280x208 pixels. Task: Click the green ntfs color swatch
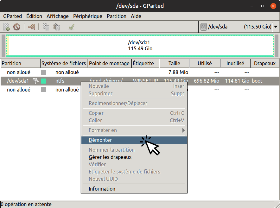pyautogui.click(x=44, y=81)
